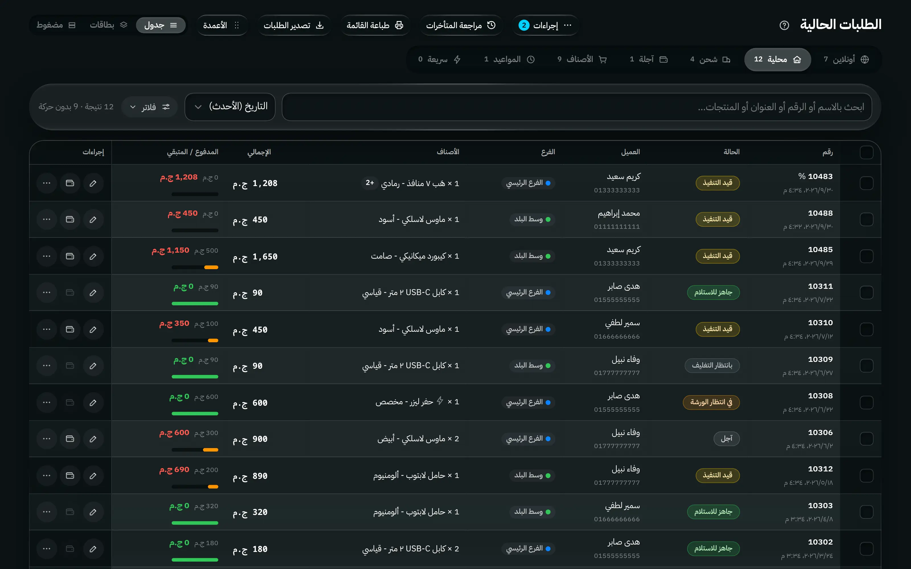Viewport: 911px width, 569px height.
Task: Switch to مضغوط compact view
Action: click(56, 25)
